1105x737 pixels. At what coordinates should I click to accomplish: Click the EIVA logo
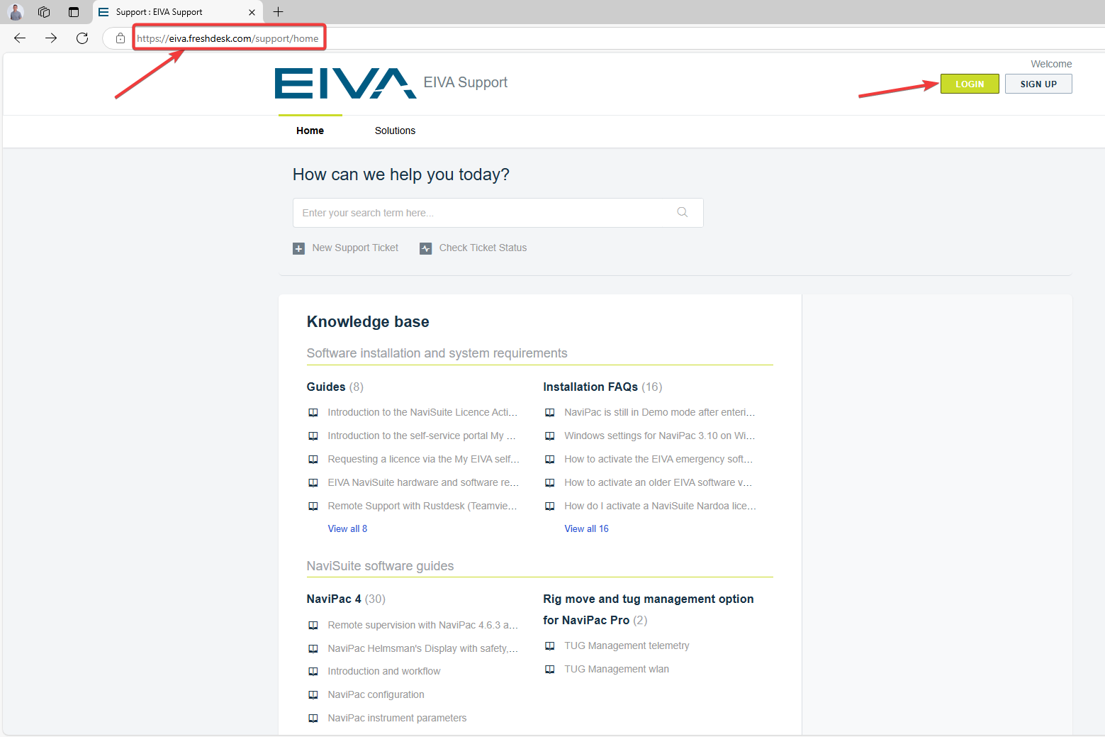[x=345, y=83]
